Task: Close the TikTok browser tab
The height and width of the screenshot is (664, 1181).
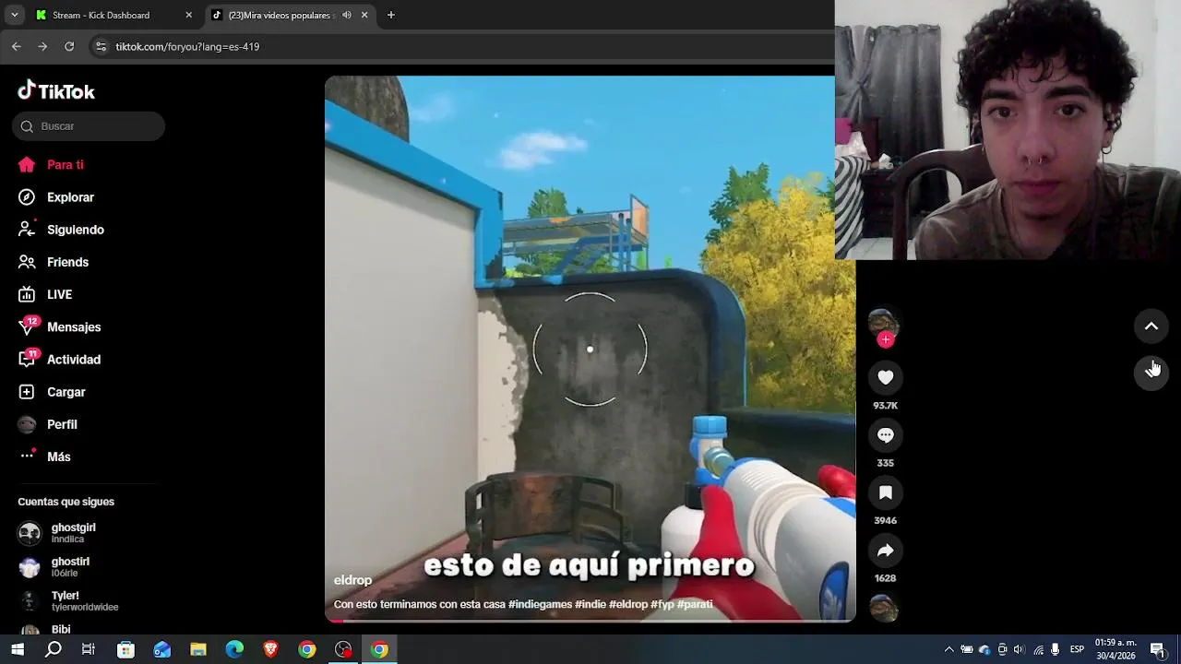Action: (364, 15)
